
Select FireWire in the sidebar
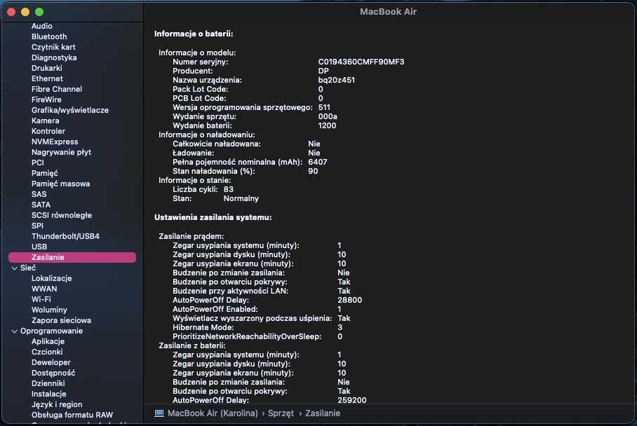46,99
